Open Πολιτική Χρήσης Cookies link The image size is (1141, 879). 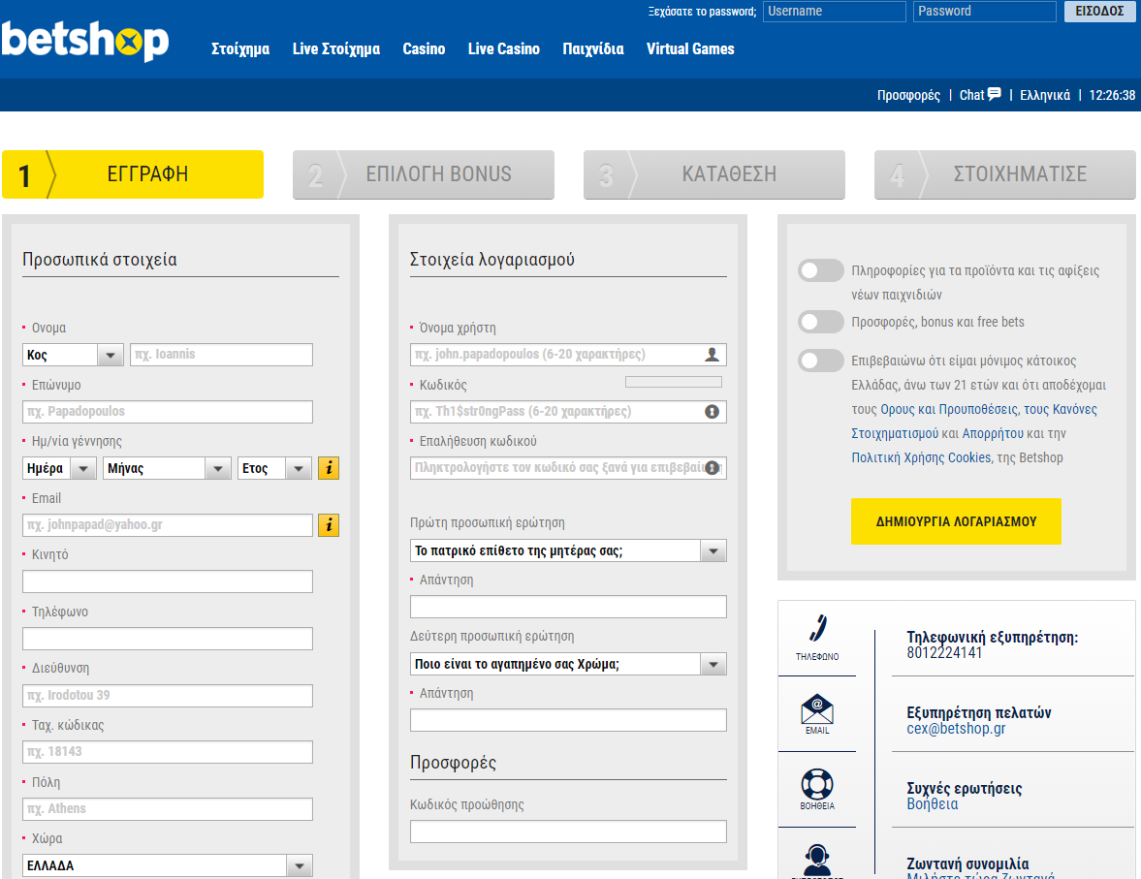[x=921, y=457]
